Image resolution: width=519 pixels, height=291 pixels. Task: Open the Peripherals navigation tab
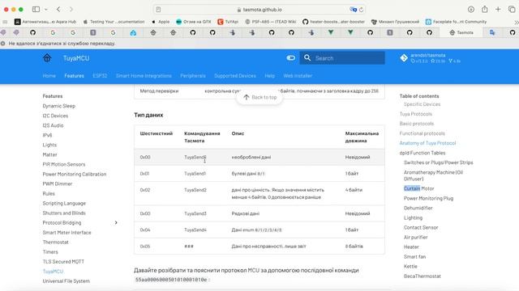pyautogui.click(x=193, y=75)
